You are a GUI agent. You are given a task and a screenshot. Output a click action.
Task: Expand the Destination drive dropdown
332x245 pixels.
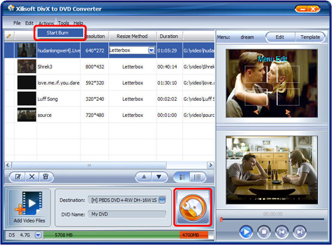(x=162, y=200)
